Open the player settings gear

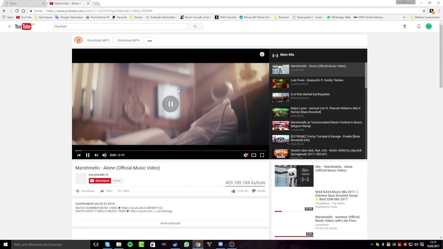click(x=246, y=155)
